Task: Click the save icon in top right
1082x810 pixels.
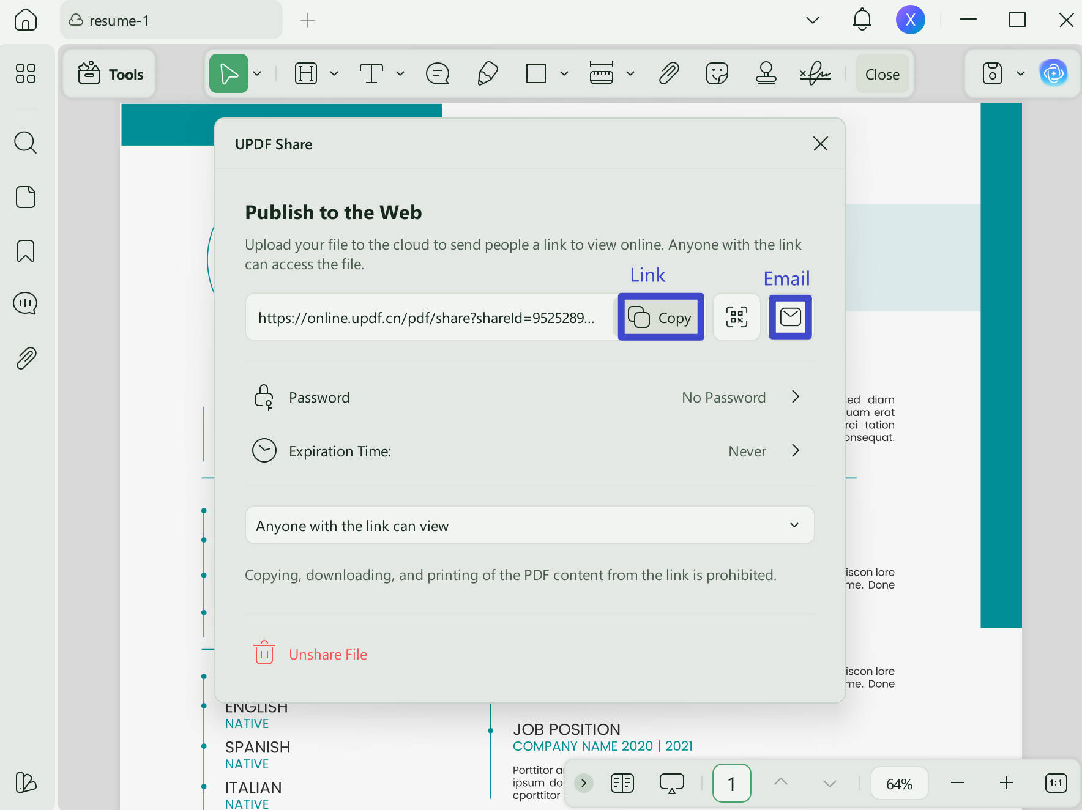Action: click(992, 73)
